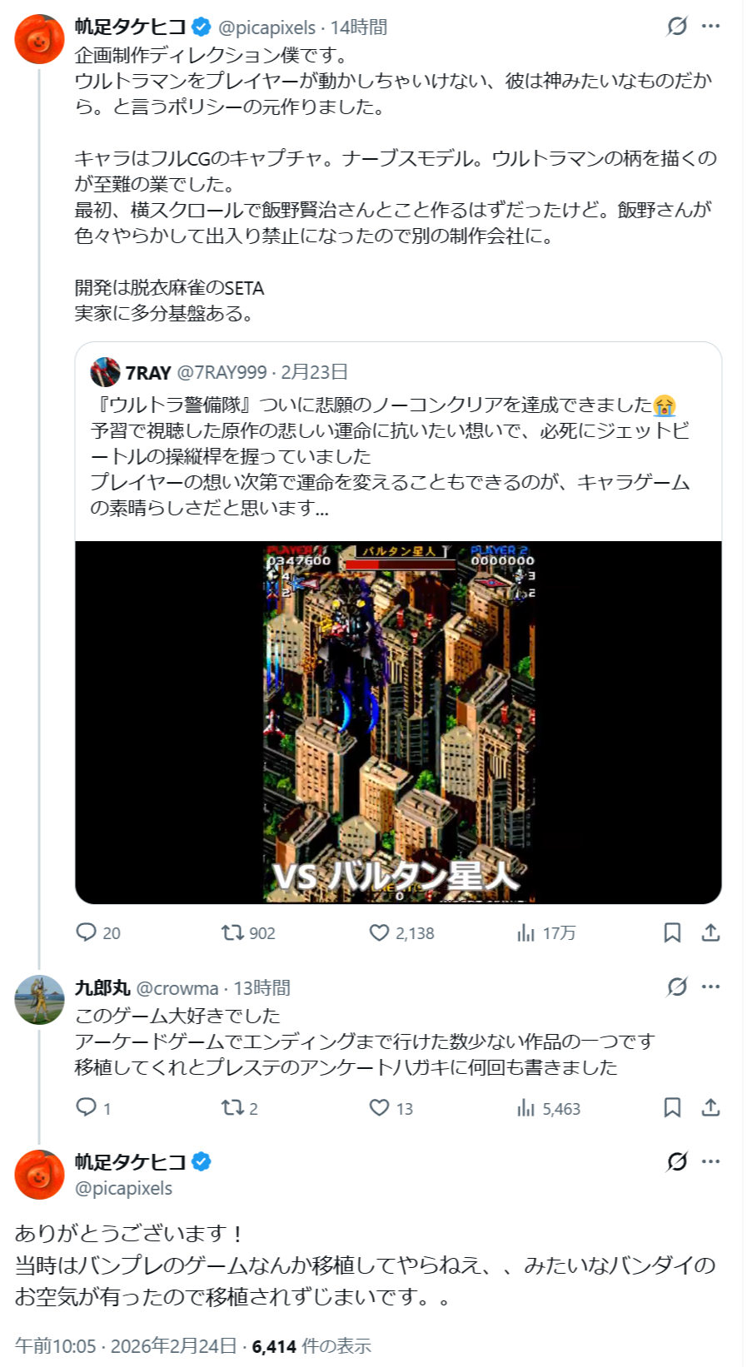Reply to the top post by 帆足タケヒコ
This screenshot has width=747, height=1367.
(x=87, y=932)
